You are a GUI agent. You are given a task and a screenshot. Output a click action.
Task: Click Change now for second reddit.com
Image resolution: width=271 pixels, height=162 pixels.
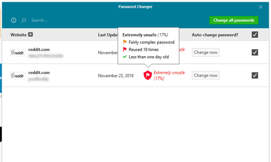tap(206, 75)
